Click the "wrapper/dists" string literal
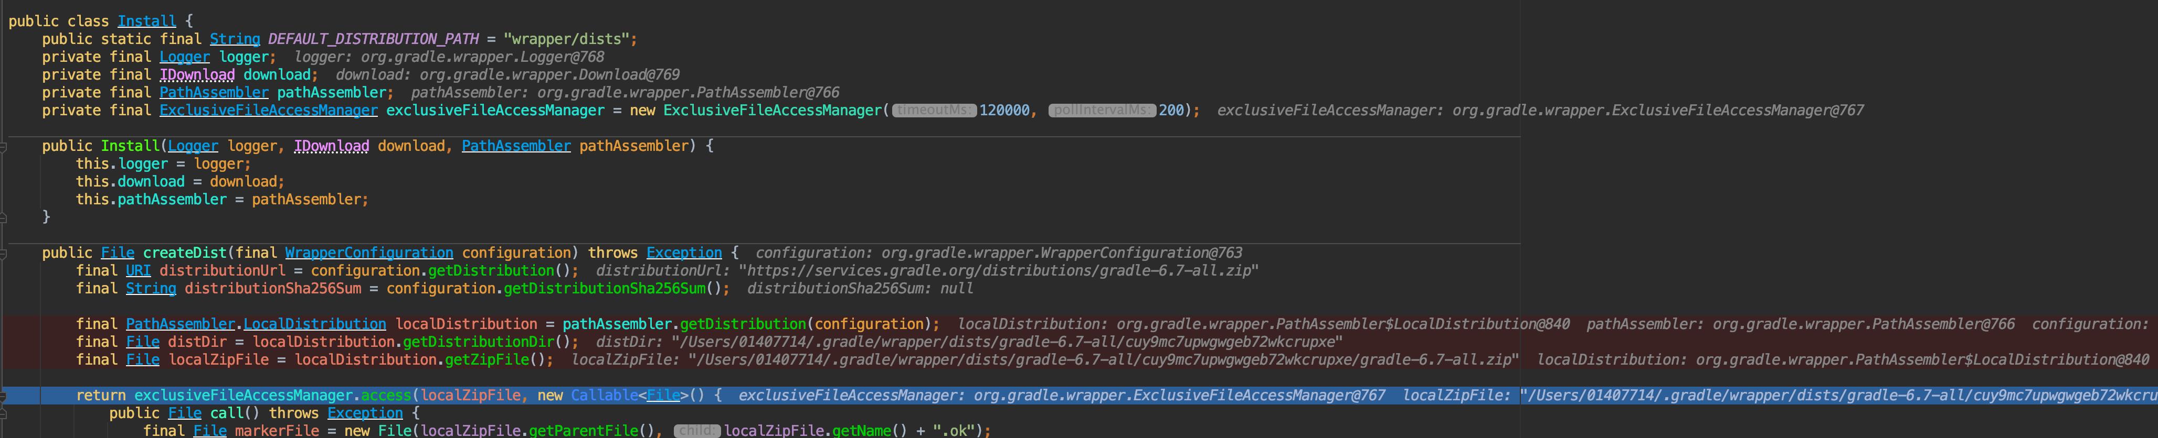Screen dimensions: 2158x438 [566, 38]
